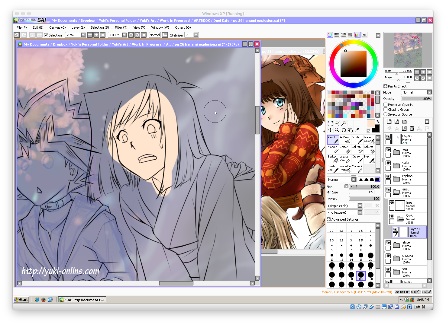Click the SAI taskbar button
446x325 pixels.
click(x=82, y=300)
